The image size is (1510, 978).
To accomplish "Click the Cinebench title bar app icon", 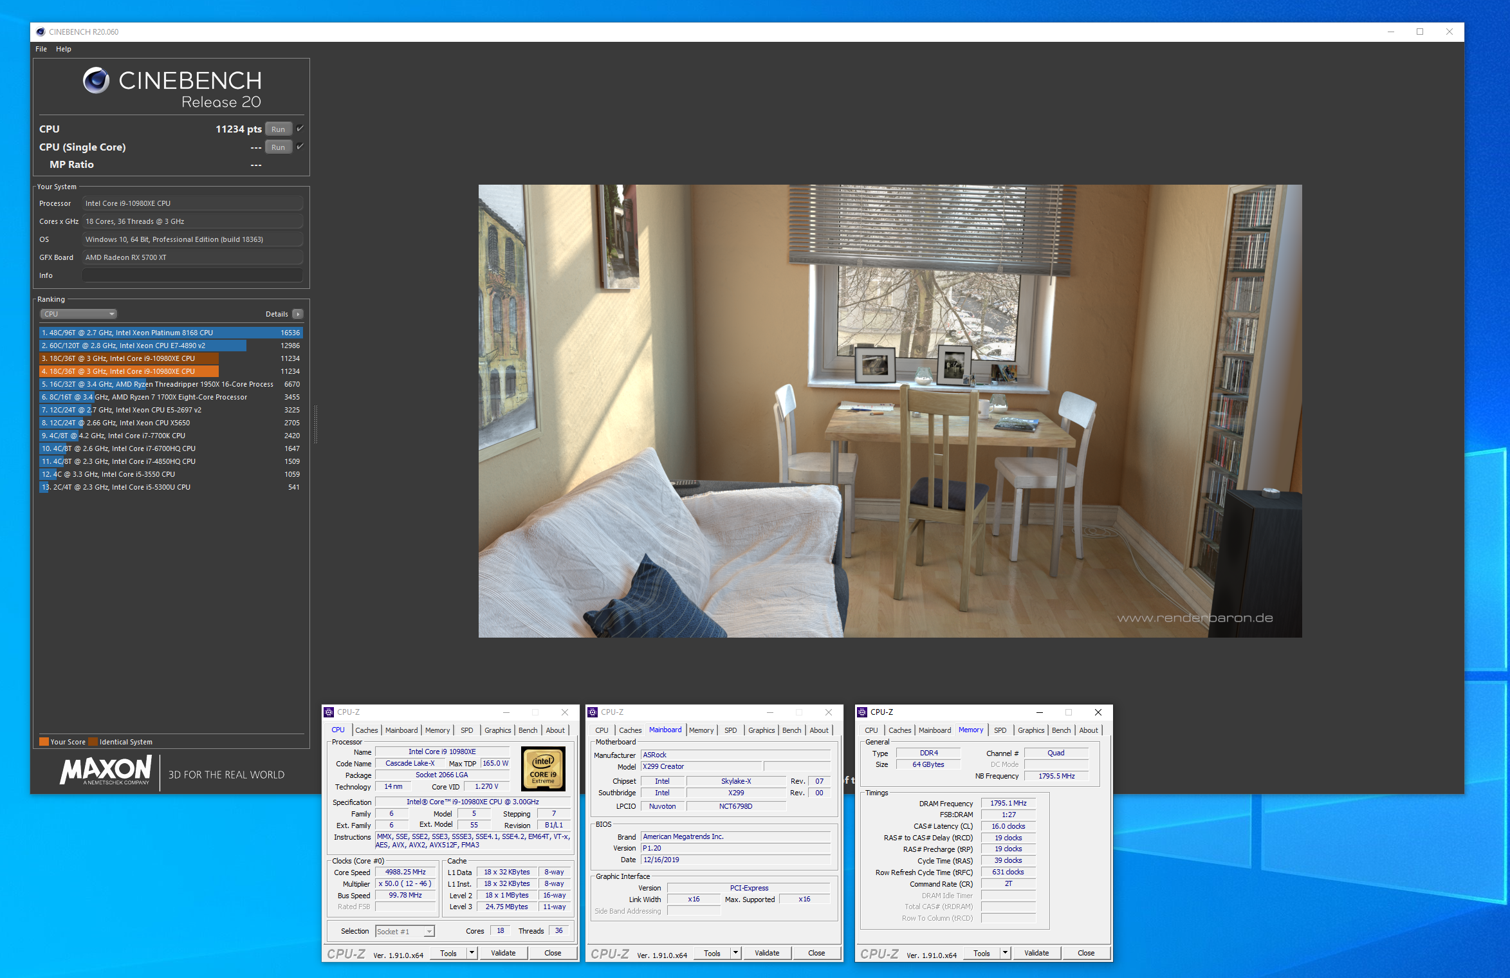I will (x=41, y=32).
